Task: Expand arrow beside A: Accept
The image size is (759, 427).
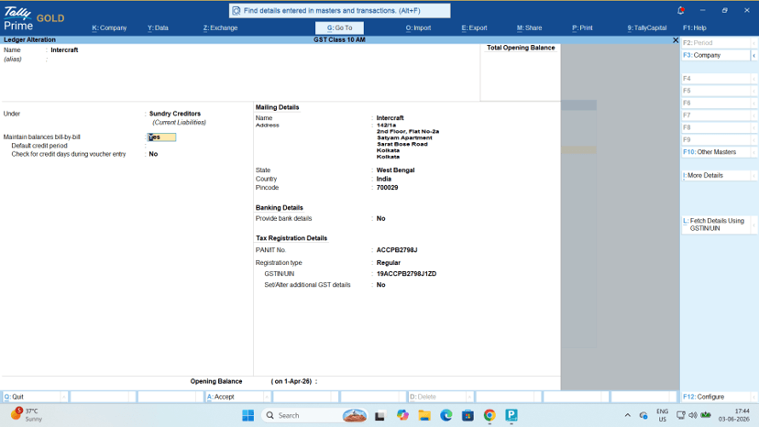Action: pos(267,397)
